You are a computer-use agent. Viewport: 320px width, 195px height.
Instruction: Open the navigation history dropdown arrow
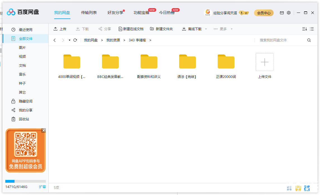(70, 40)
